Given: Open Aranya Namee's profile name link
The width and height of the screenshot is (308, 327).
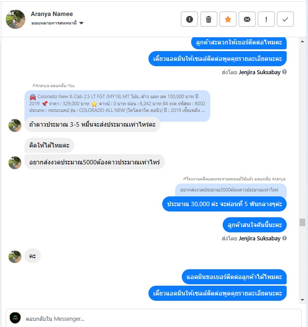Looking at the screenshot, I should [x=52, y=14].
